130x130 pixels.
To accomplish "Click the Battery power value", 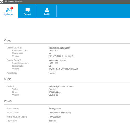I will [55, 109].
